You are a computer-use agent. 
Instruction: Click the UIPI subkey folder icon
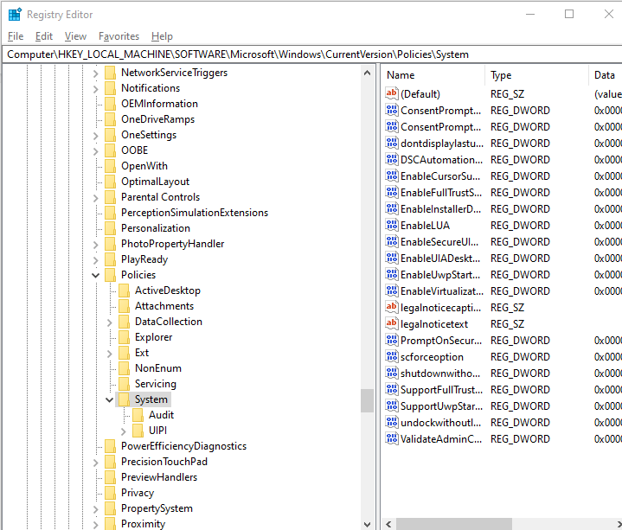pyautogui.click(x=138, y=430)
